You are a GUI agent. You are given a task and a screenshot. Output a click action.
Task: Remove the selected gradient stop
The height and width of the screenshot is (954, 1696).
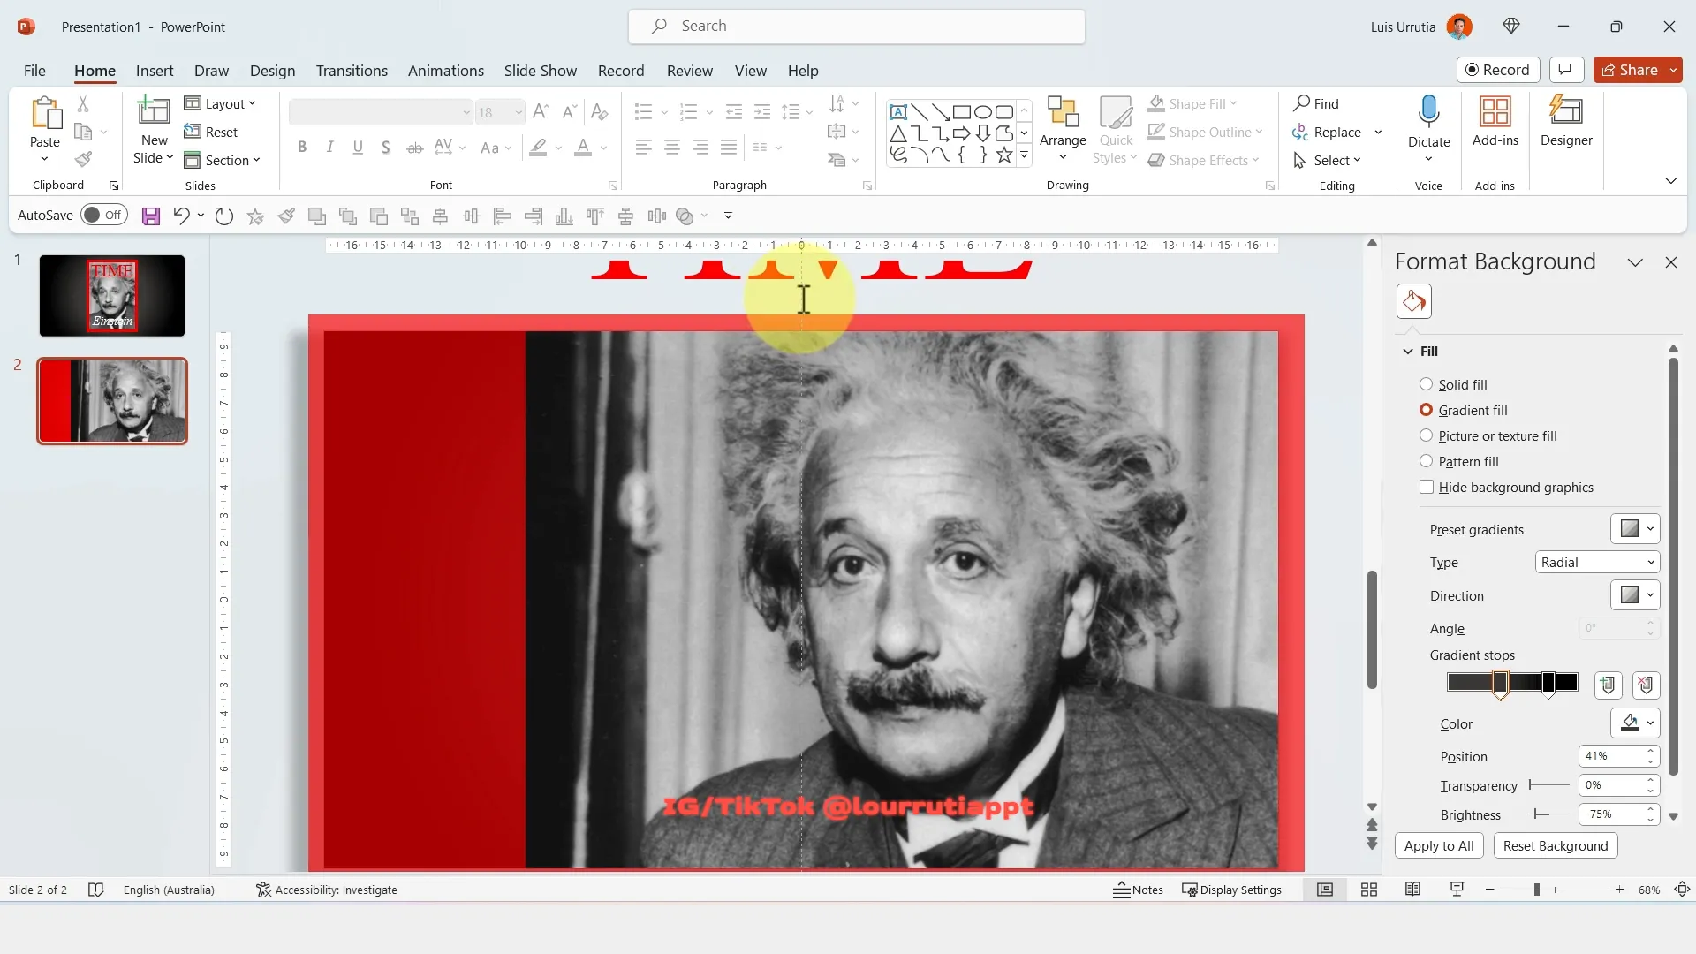(1646, 685)
